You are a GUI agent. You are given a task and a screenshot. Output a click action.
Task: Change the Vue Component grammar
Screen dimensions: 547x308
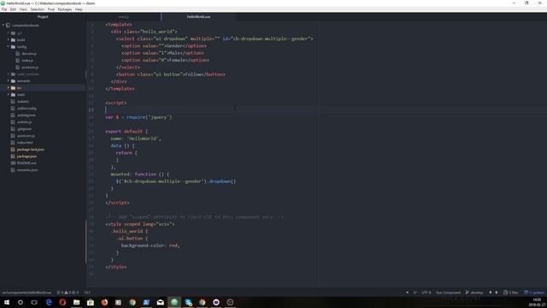click(x=448, y=293)
